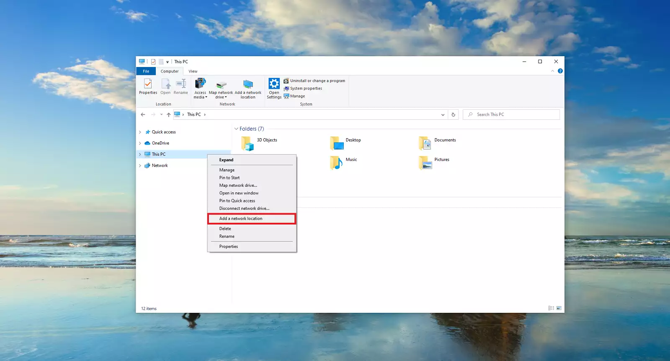
Task: Expand the Network tree node
Action: [x=140, y=165]
